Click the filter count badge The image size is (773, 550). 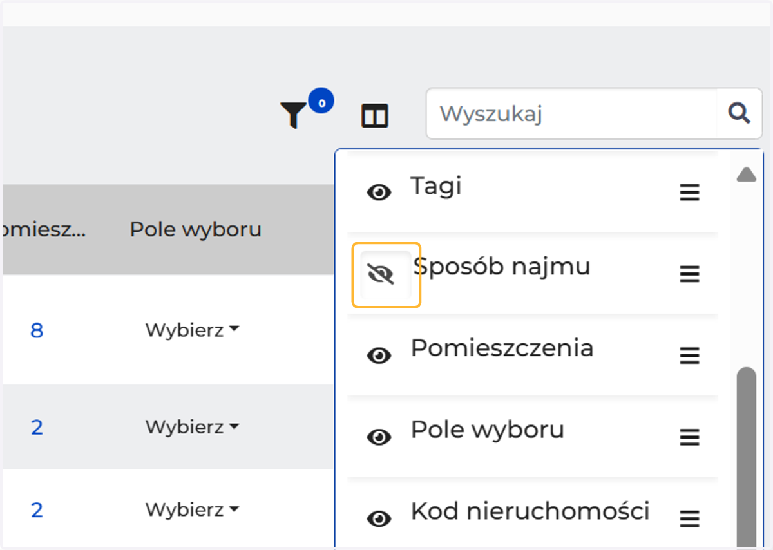coord(321,101)
